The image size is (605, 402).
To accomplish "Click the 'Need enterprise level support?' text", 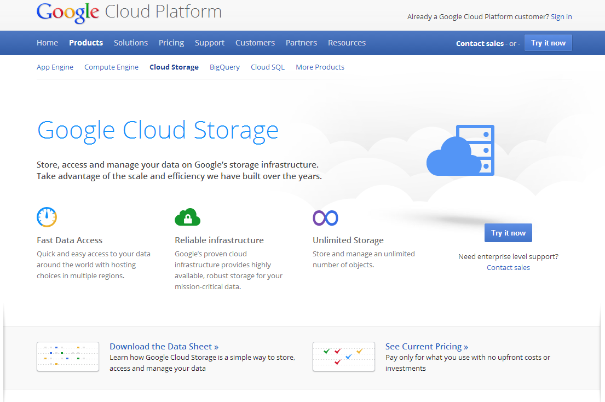I will [x=508, y=256].
